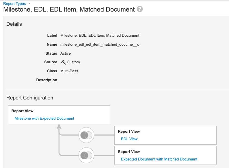Click the Active status value
The height and width of the screenshot is (168, 229).
point(66,53)
